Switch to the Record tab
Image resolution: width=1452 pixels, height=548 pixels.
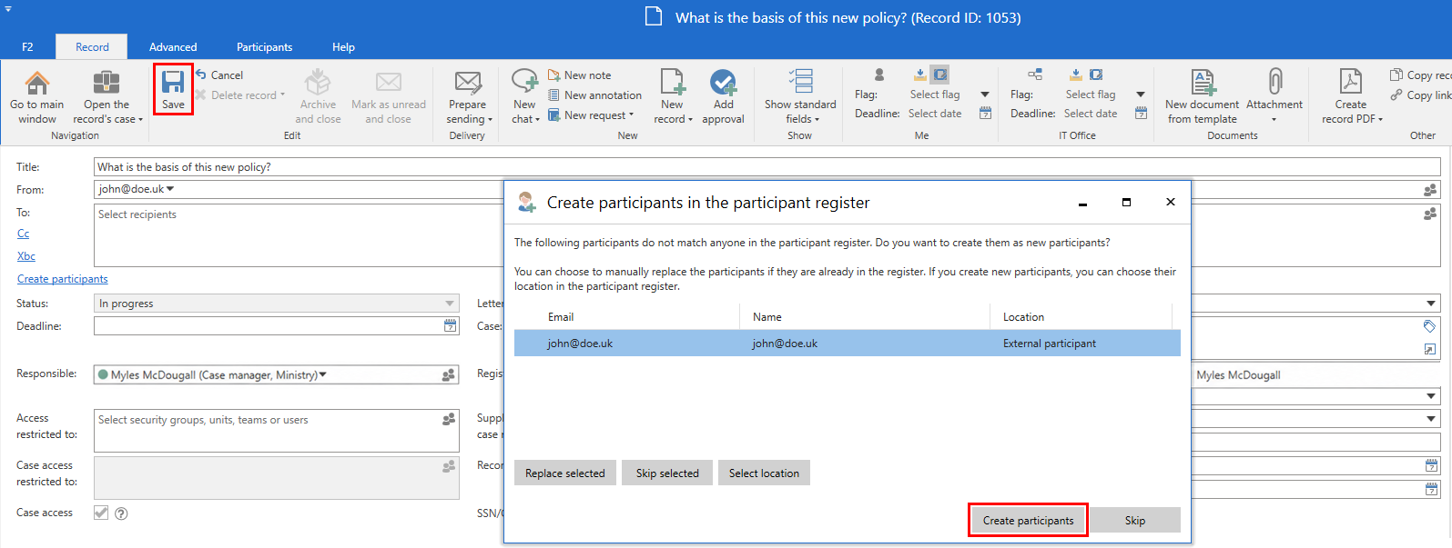point(92,47)
